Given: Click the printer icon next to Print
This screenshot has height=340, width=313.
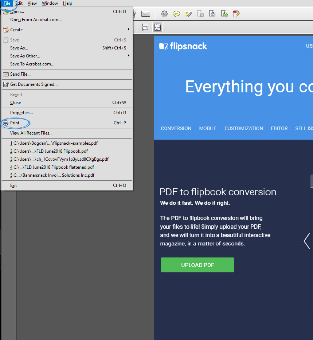Looking at the screenshot, I should [5, 123].
